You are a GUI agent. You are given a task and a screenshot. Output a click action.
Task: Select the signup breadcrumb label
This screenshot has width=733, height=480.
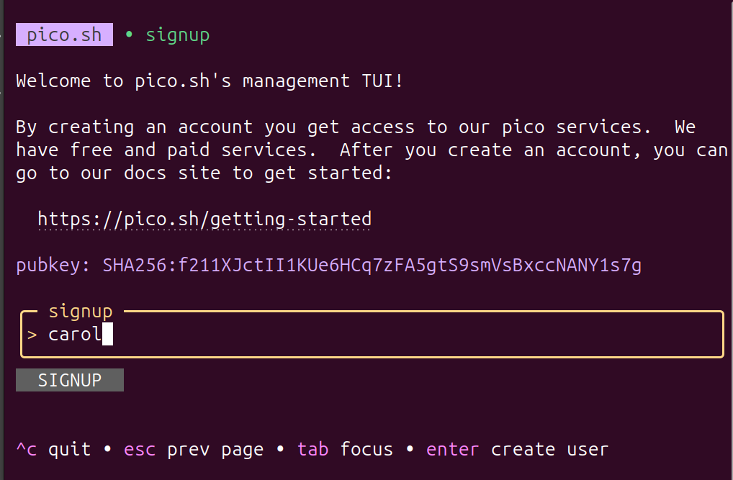(177, 34)
